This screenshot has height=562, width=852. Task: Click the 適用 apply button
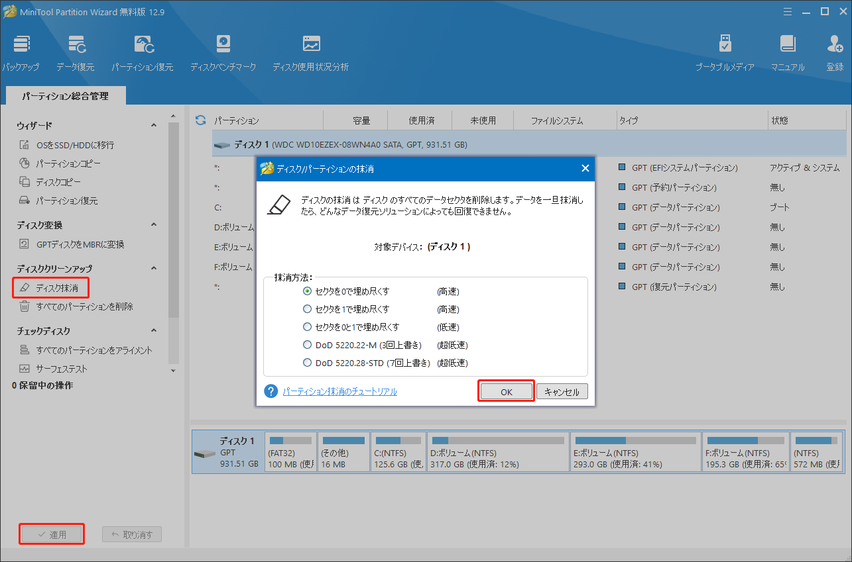click(52, 534)
